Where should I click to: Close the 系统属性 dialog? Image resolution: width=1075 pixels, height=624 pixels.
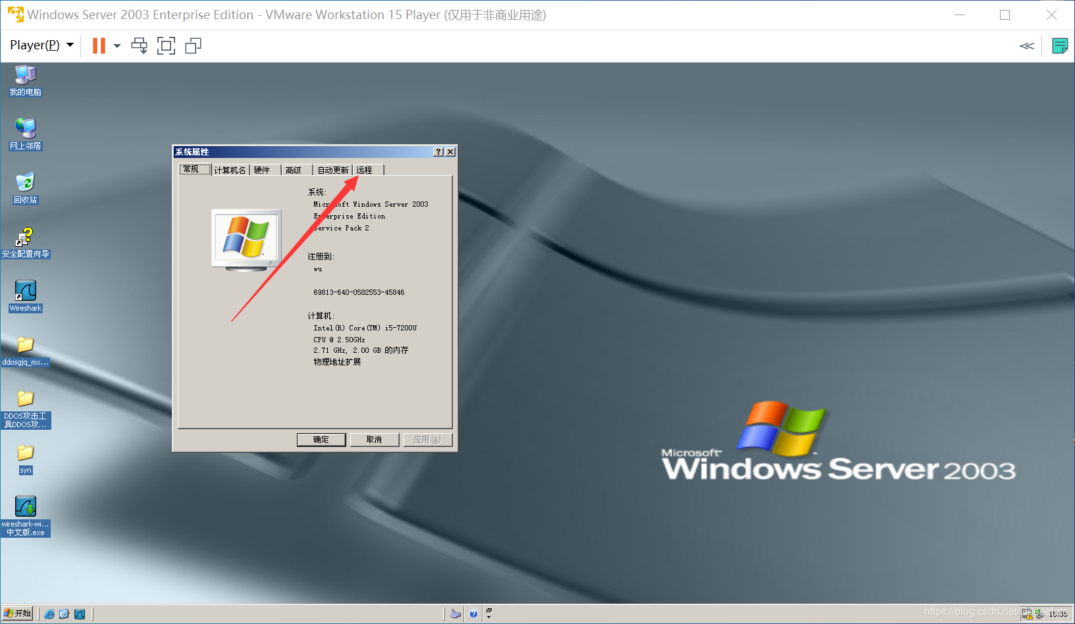point(450,152)
